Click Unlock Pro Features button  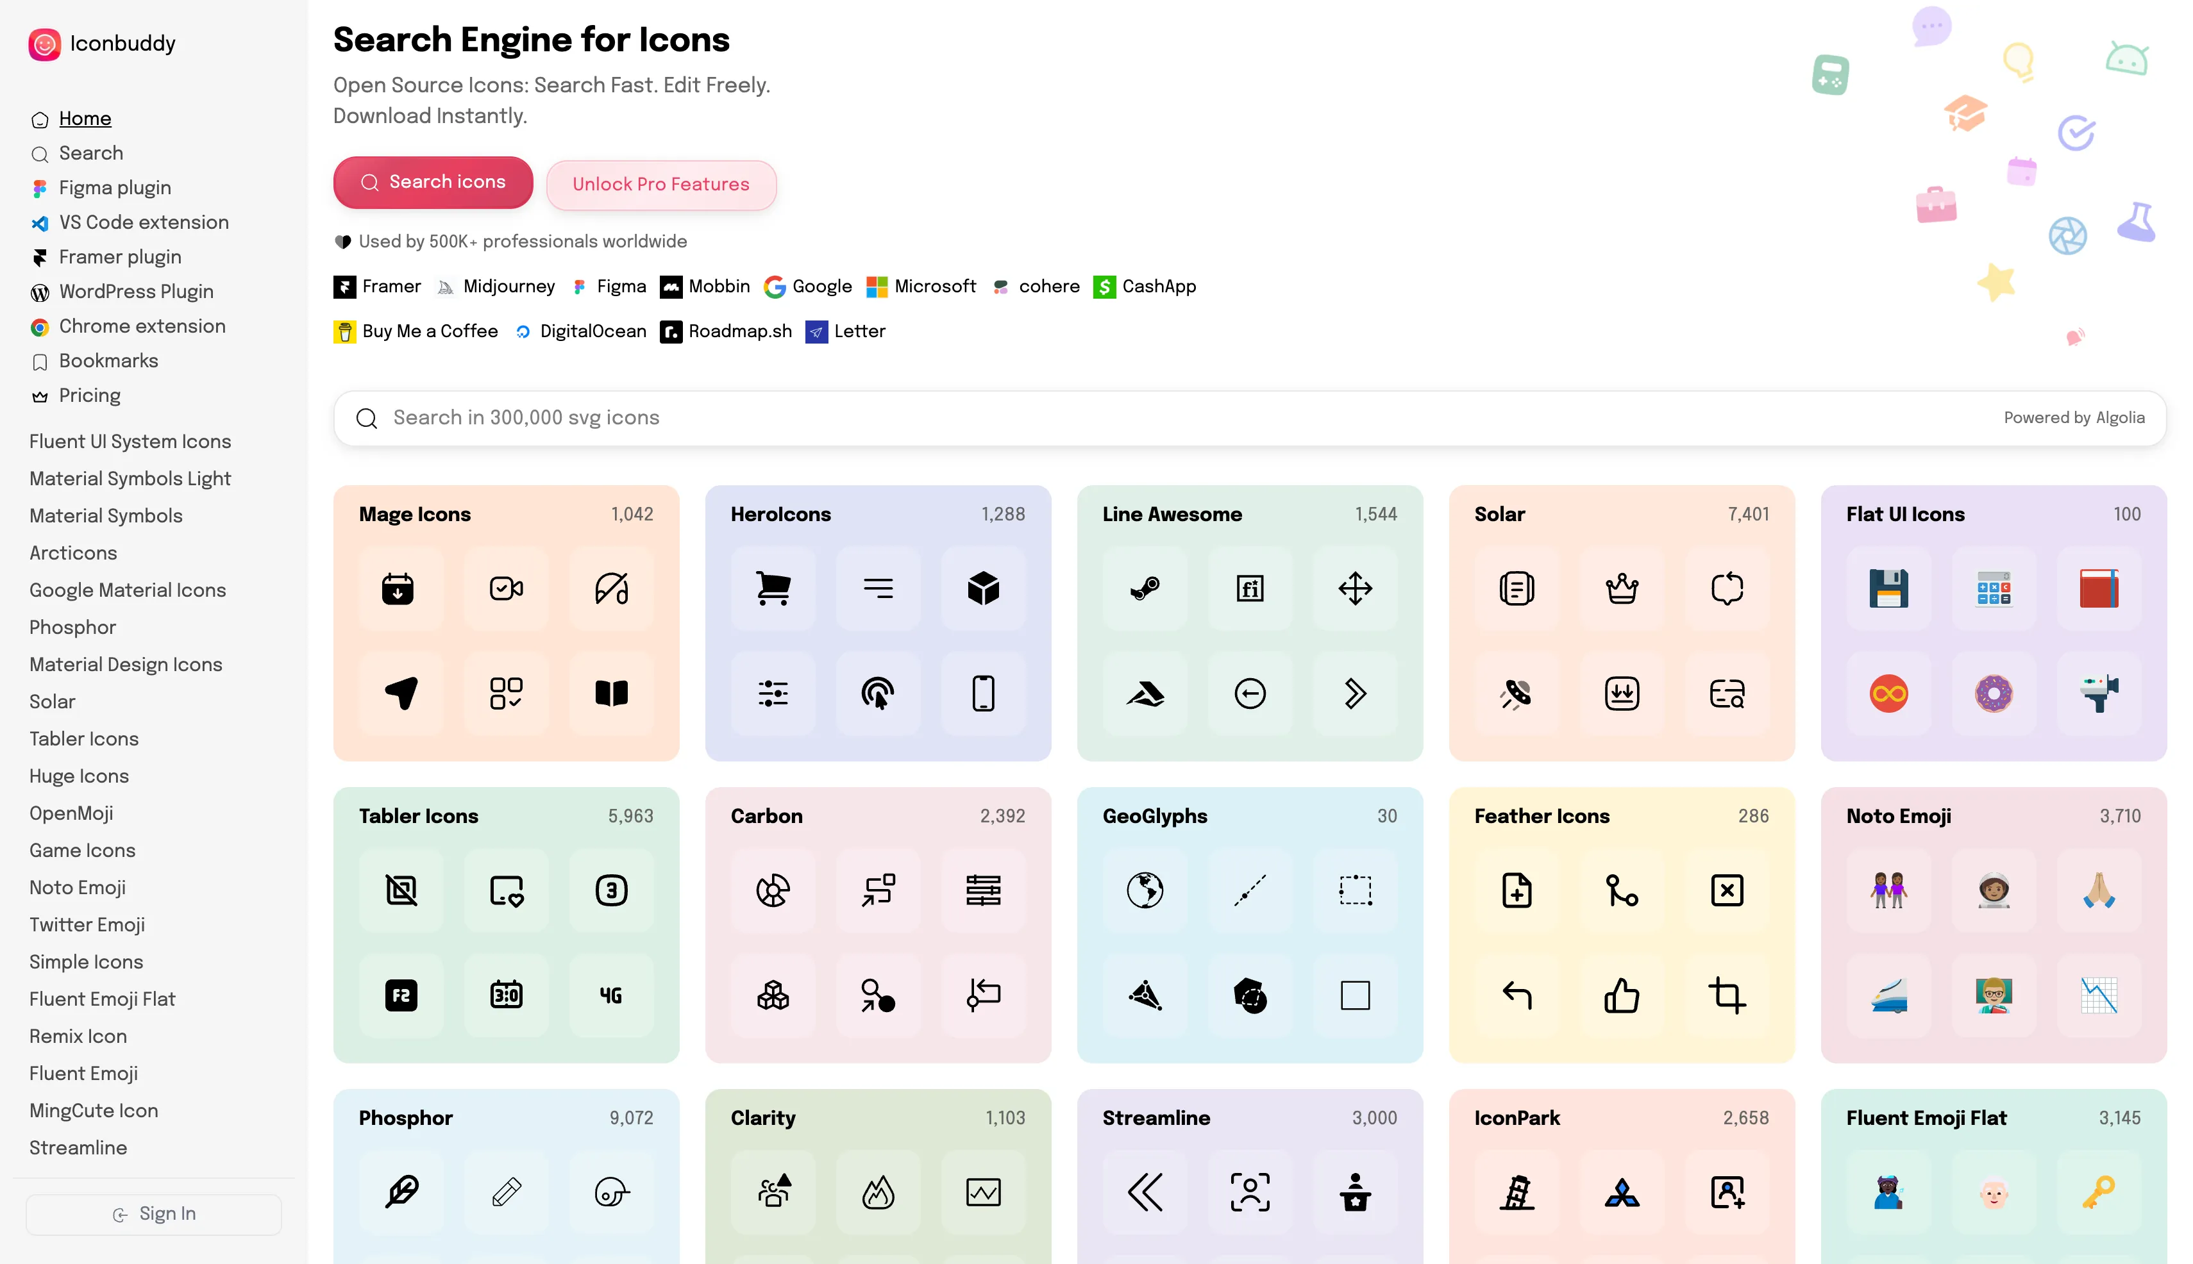tap(660, 184)
